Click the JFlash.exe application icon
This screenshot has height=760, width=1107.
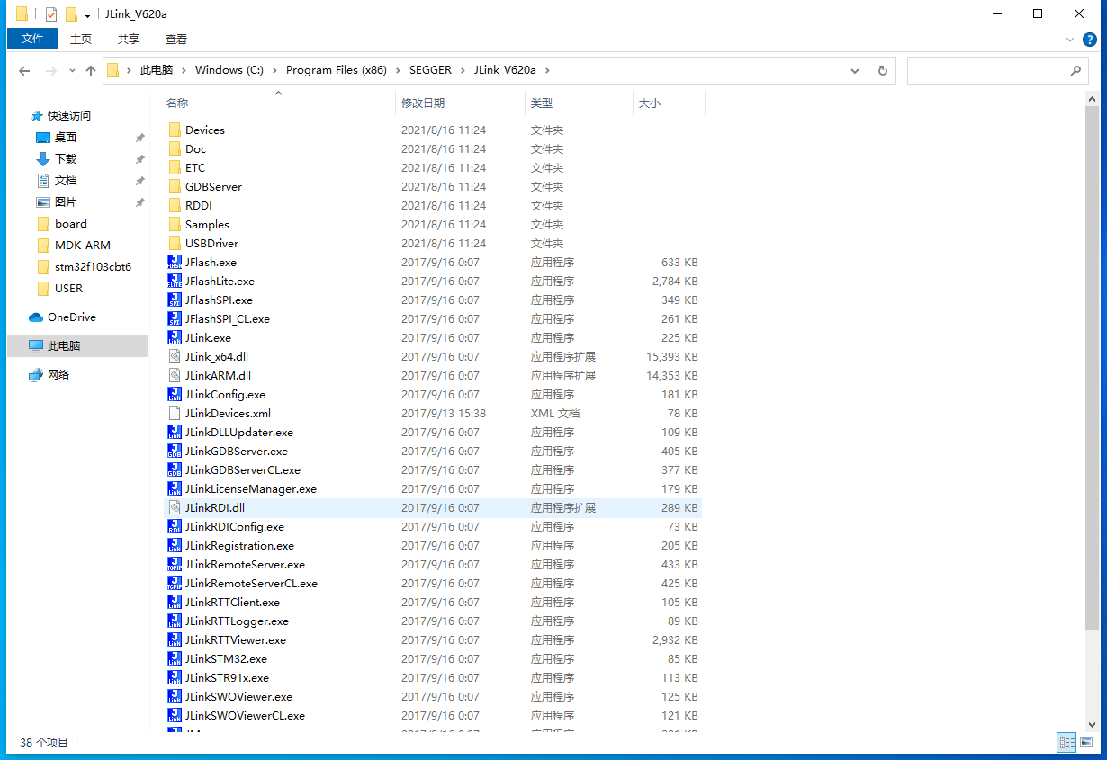point(175,263)
